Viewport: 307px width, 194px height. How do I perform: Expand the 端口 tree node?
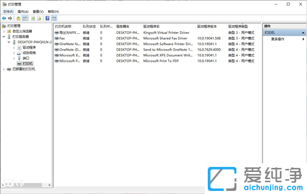(x=14, y=58)
